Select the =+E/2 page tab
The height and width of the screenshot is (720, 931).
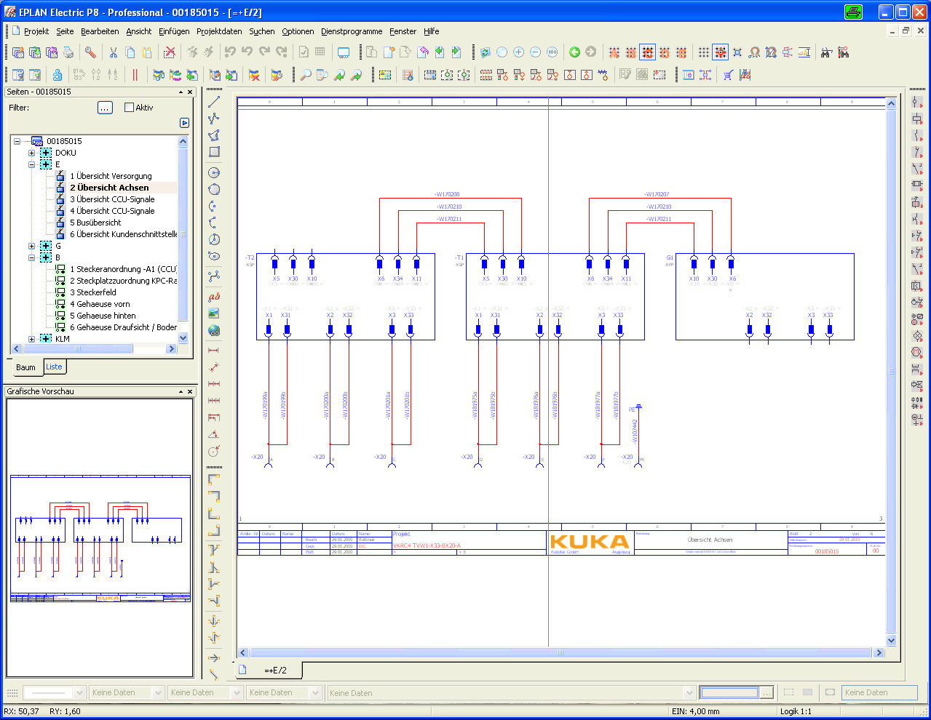[269, 670]
